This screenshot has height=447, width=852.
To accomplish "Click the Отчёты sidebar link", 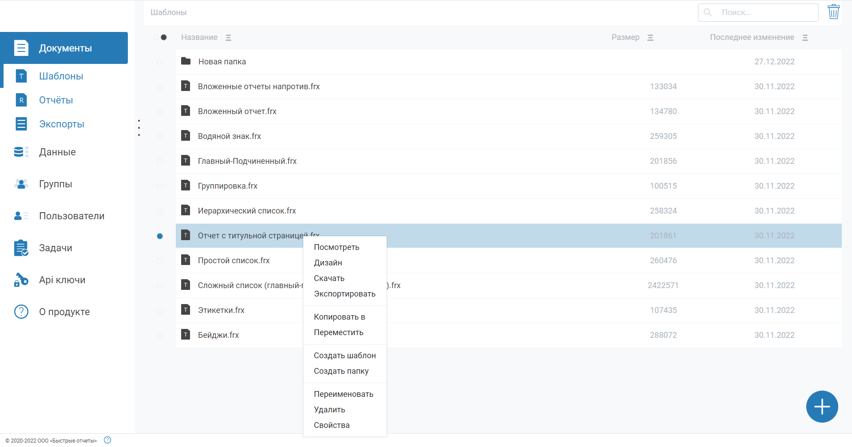I will pyautogui.click(x=56, y=100).
